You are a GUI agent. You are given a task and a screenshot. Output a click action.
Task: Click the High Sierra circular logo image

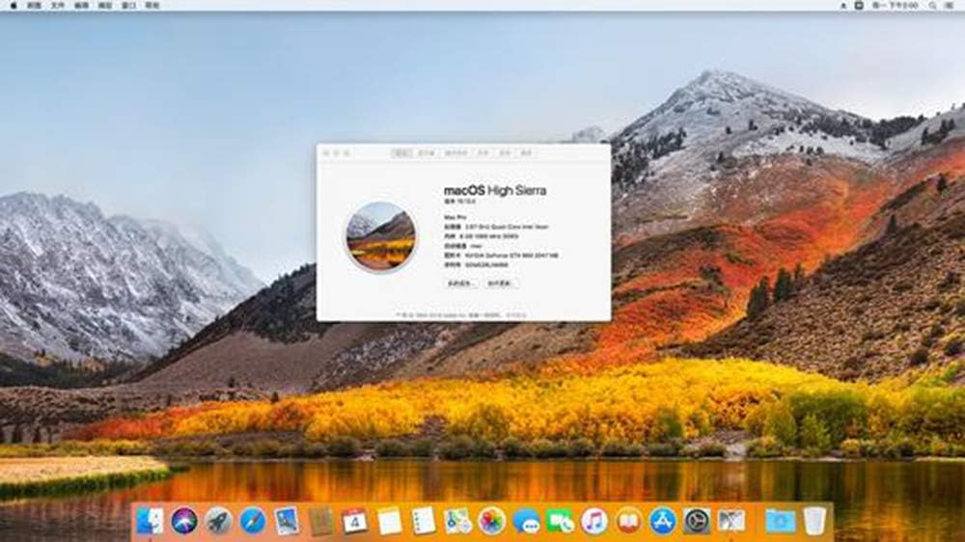[380, 236]
